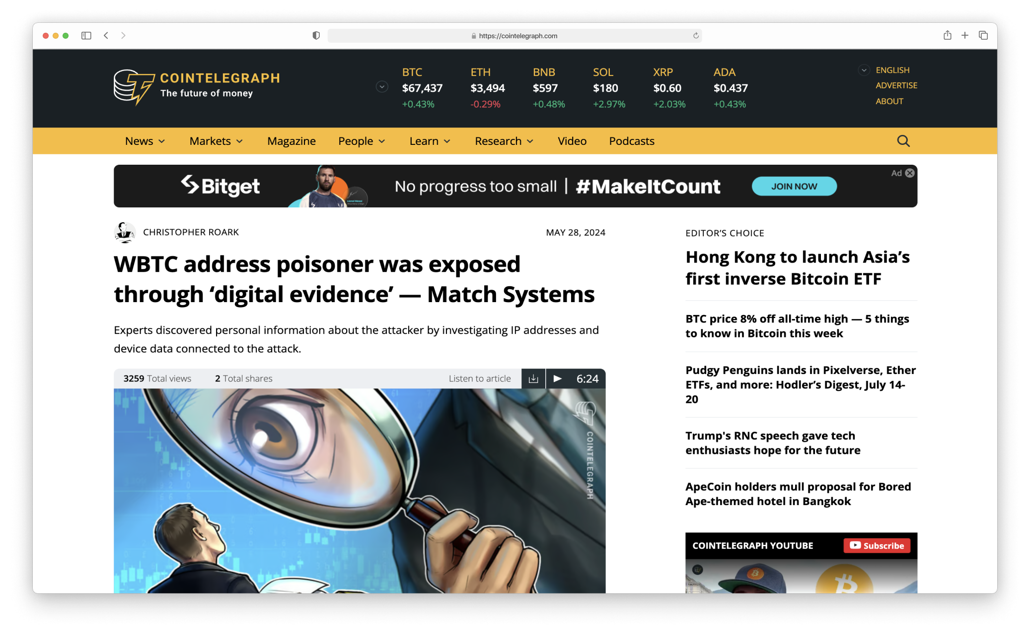Expand the News menu
The width and height of the screenshot is (1030, 636).
click(145, 141)
